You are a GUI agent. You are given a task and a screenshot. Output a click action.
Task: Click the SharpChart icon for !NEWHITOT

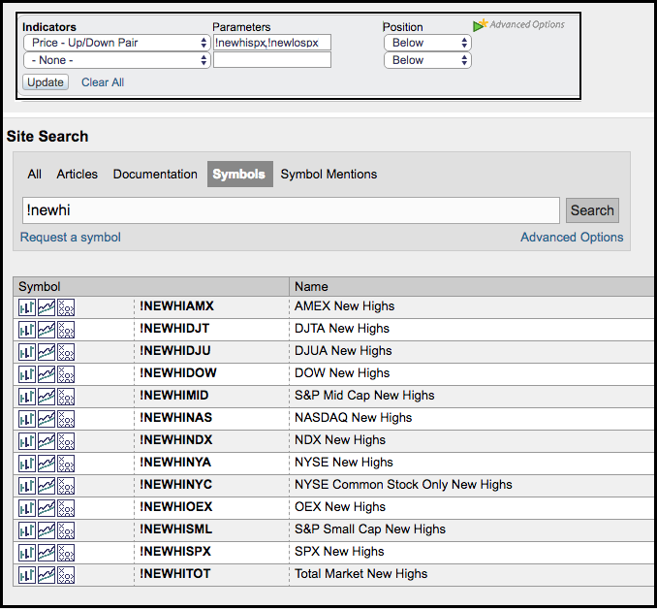(27, 574)
